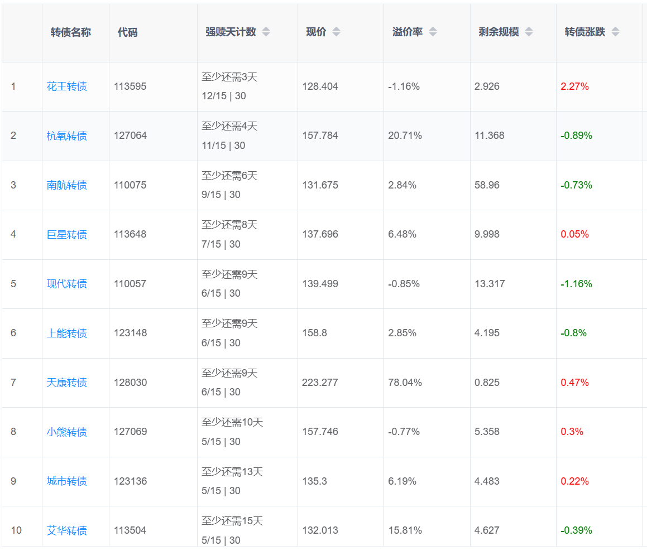Click sort icon next to 剩余规模

(x=529, y=32)
